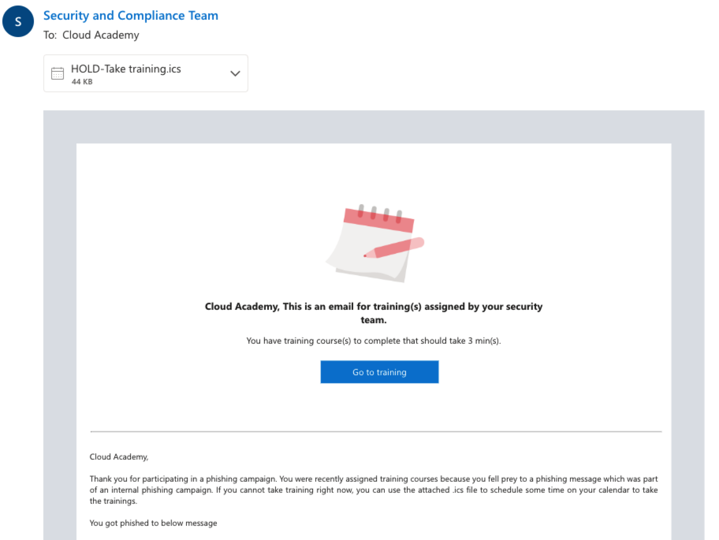Open the HOLD-Take training.ics attachment
Screen dimensions: 719x540
pos(126,69)
